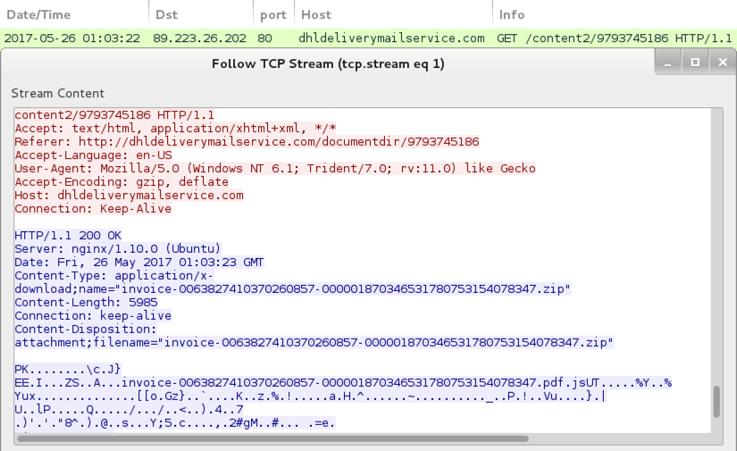Click the Accept-Encoding: gzip, deflate line

pos(121,182)
